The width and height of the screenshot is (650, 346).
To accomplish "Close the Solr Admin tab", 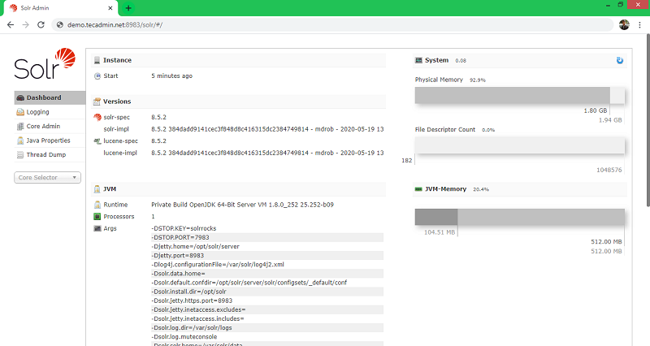I will 110,8.
